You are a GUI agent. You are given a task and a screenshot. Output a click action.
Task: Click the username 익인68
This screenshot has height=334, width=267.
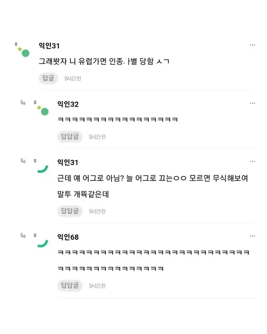click(x=68, y=237)
